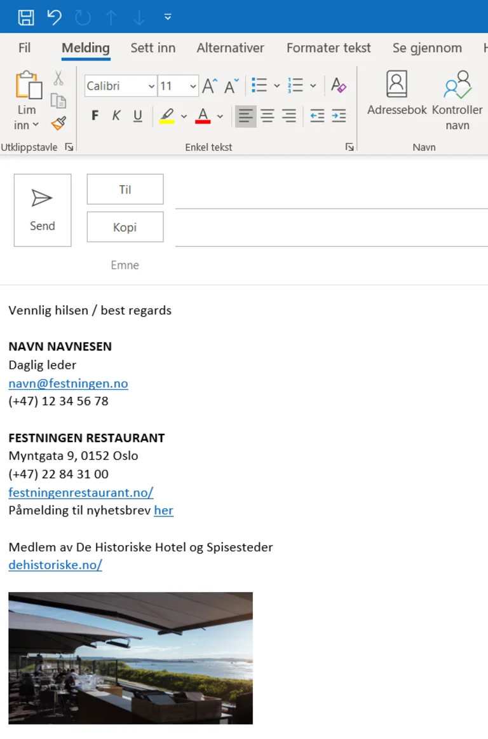Increase font size with larger A

[x=209, y=86]
